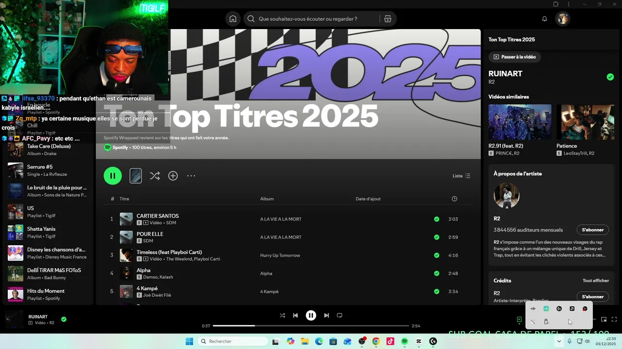
Task: Open the artist link 'Damso, Kalash'
Action: [x=158, y=277]
